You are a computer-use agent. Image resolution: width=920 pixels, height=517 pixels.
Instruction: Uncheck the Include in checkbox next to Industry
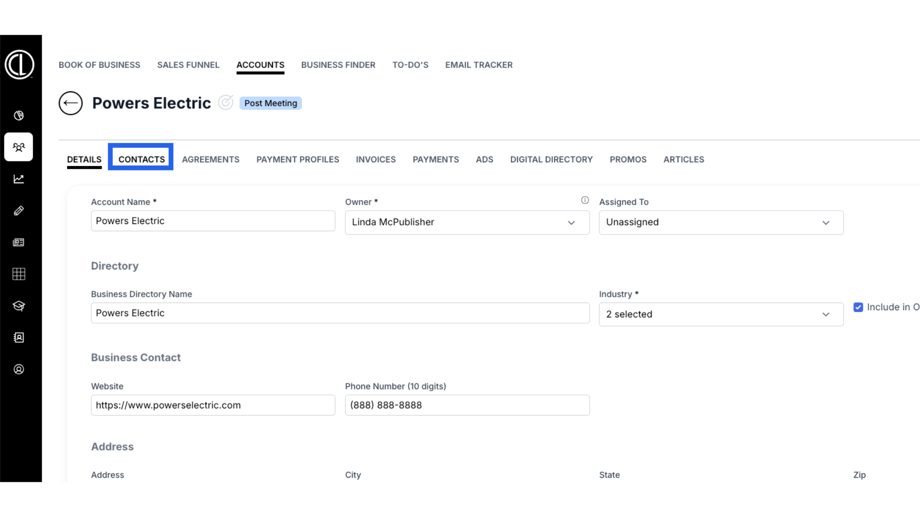858,307
